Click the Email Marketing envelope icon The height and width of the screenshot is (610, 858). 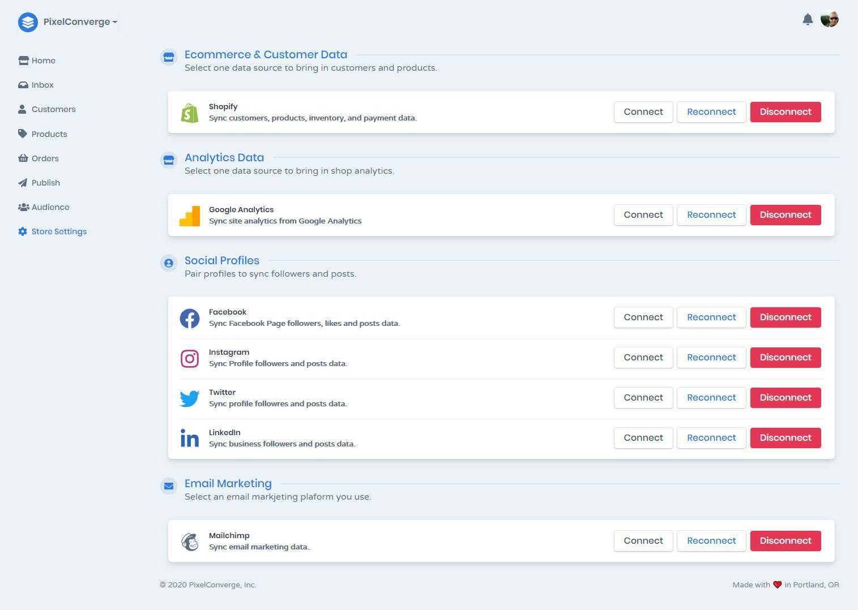tap(169, 486)
